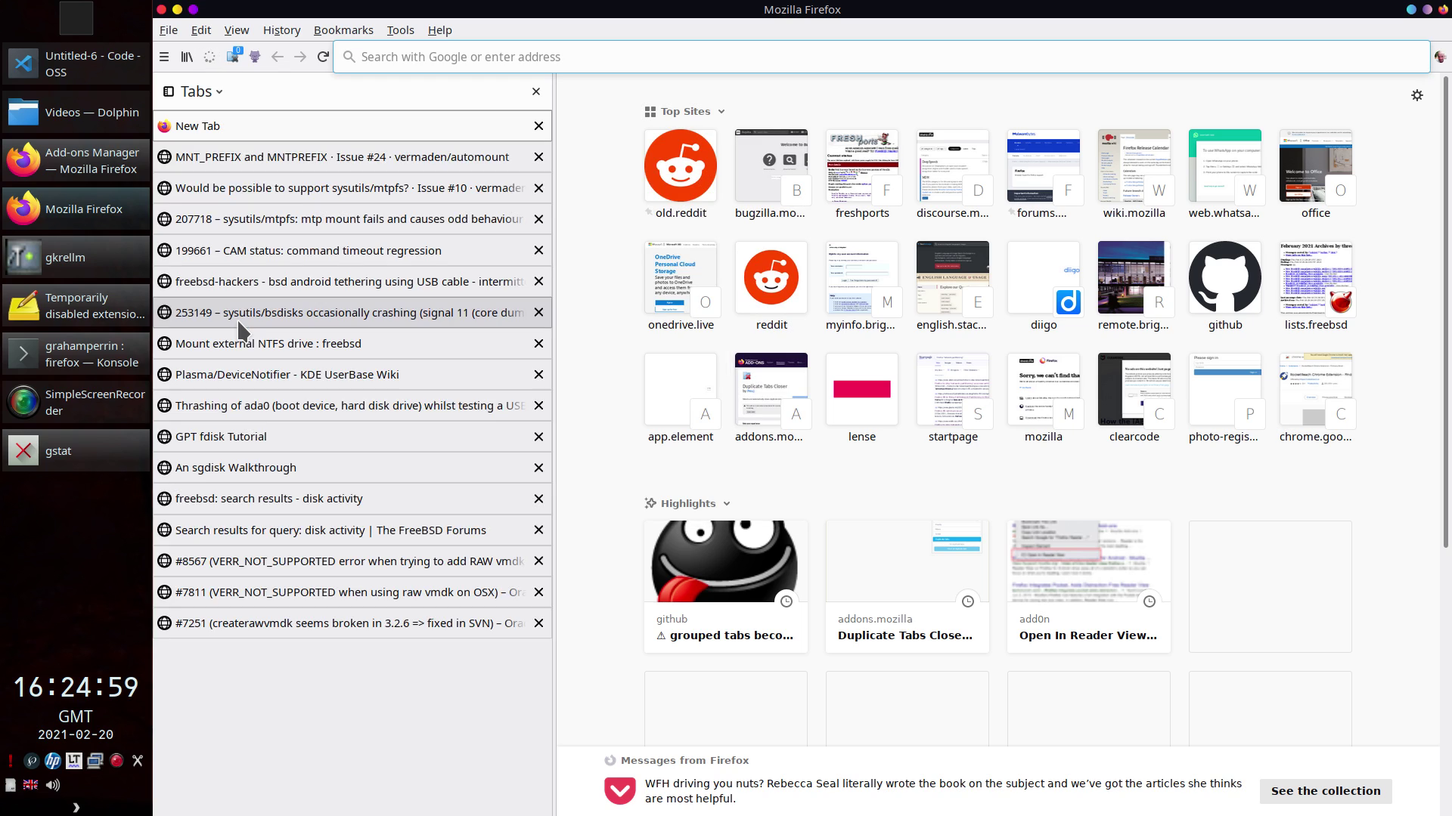This screenshot has width=1452, height=816.
Task: Collapse the Top Sites section
Action: pyautogui.click(x=721, y=112)
